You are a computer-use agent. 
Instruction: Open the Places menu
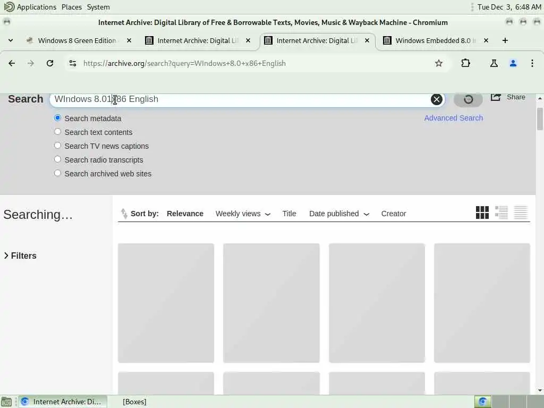coord(72,7)
